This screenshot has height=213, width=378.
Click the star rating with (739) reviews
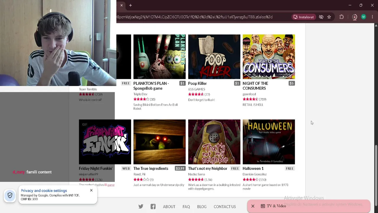point(91,94)
